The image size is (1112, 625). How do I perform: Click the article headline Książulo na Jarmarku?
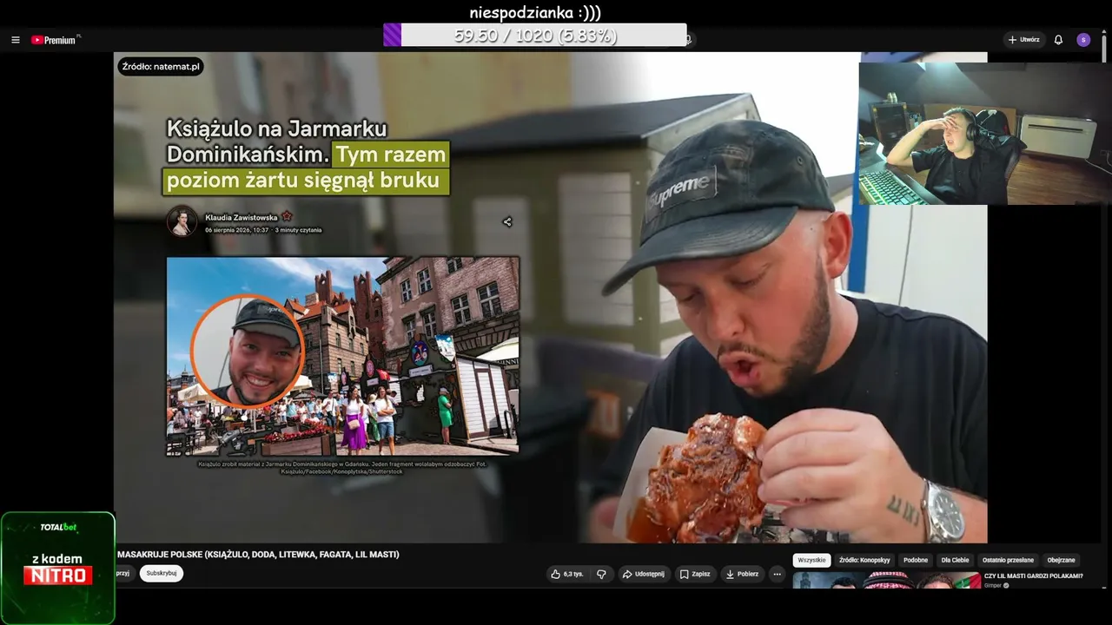click(x=307, y=155)
